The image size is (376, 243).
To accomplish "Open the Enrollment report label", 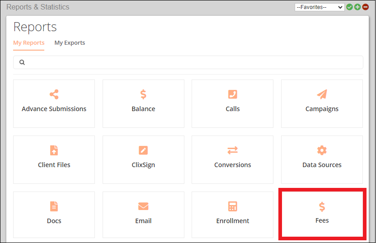I will pyautogui.click(x=233, y=221).
